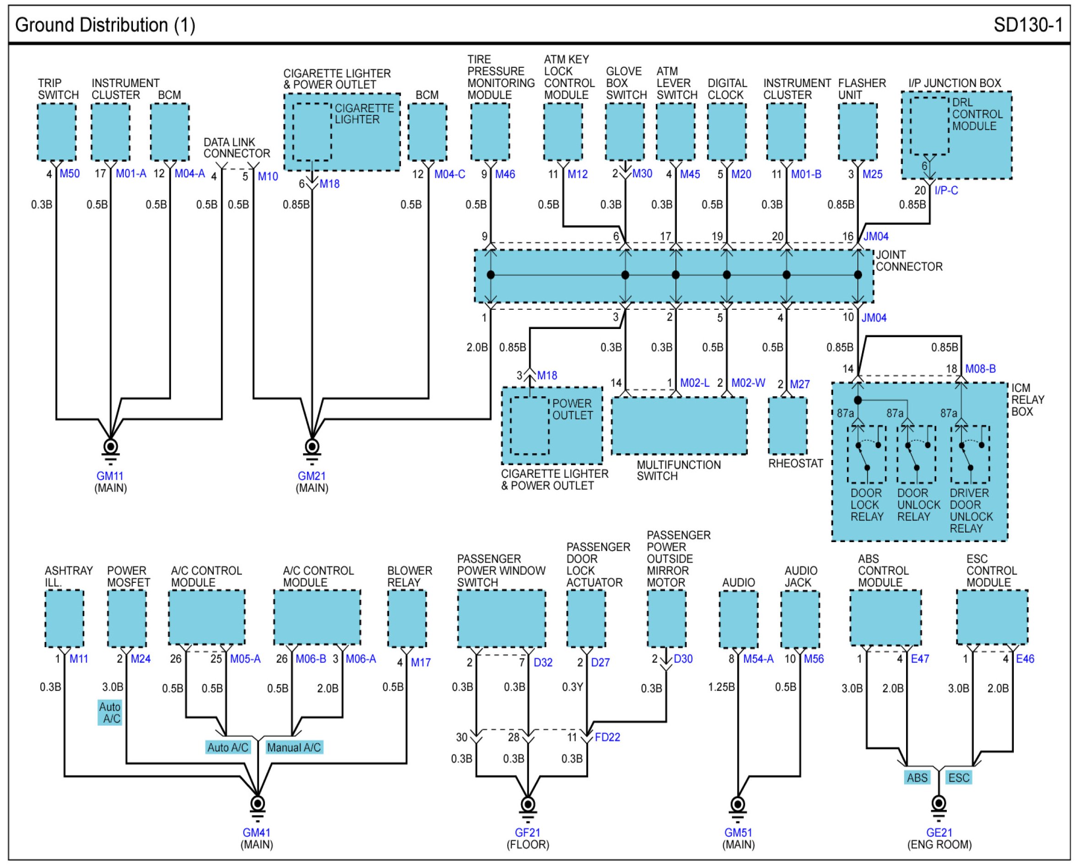Select the ESC option tag

click(959, 778)
